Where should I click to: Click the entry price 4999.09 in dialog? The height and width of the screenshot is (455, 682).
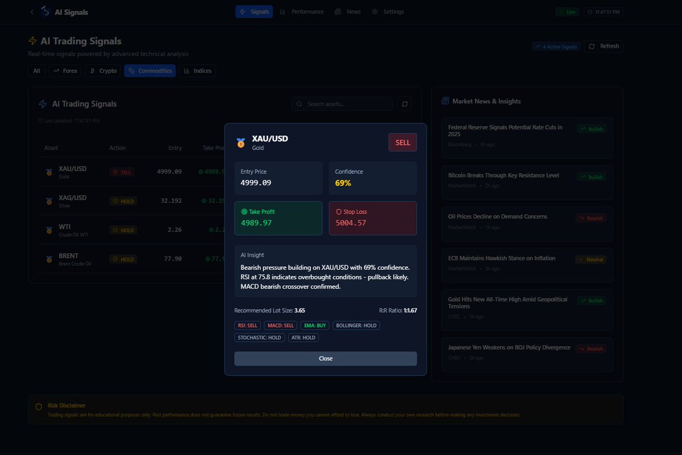(256, 183)
